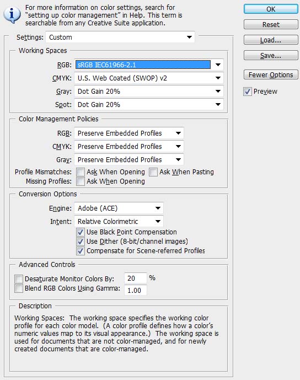Toggle the Preview checkbox
This screenshot has height=380, width=300.
click(248, 92)
